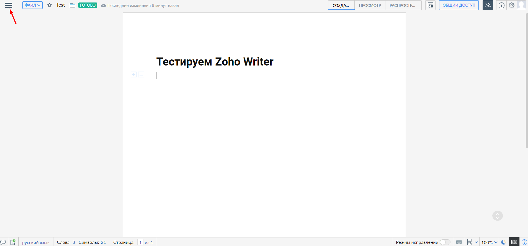Click the vertical scrollbar
The width and height of the screenshot is (528, 246).
point(527,80)
